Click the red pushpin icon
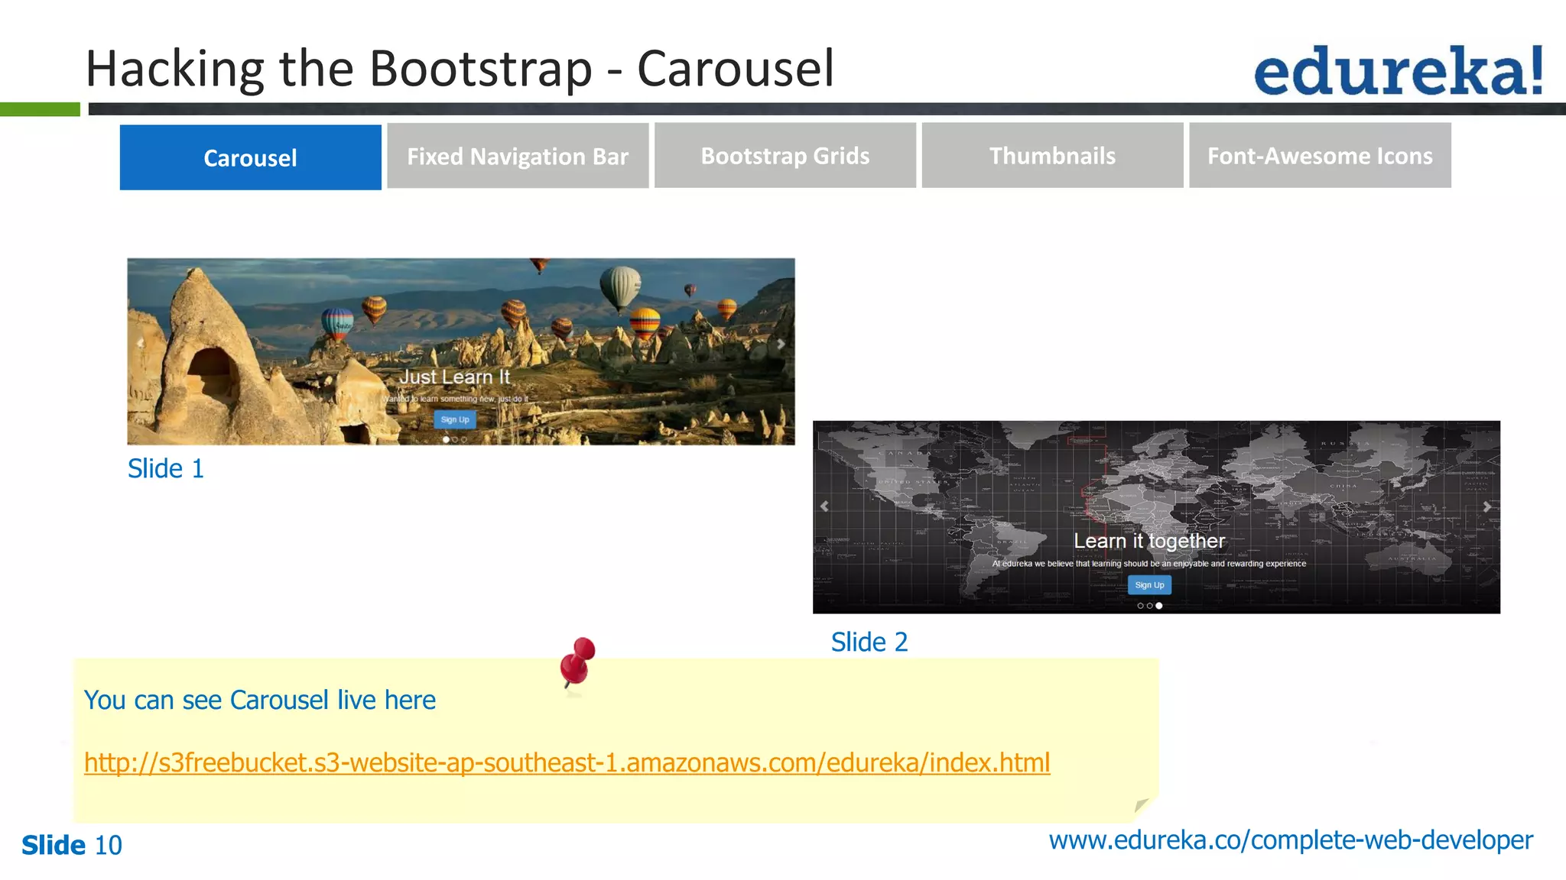This screenshot has width=1566, height=880. 577,662
